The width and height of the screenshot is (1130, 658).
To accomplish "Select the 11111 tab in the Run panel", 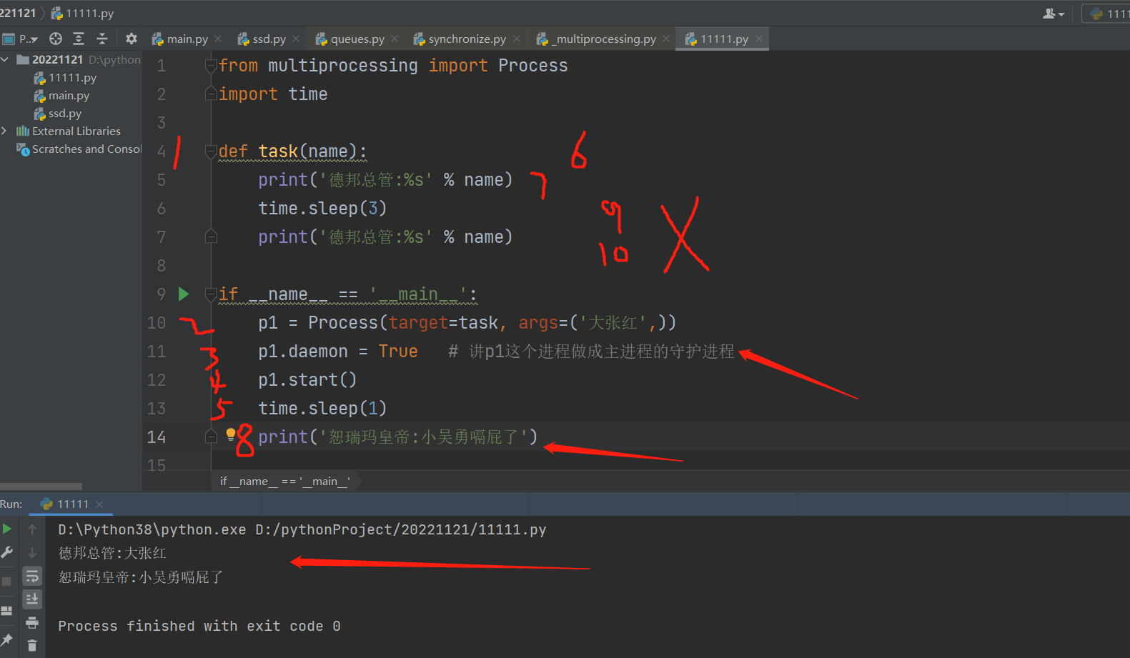I will point(72,504).
